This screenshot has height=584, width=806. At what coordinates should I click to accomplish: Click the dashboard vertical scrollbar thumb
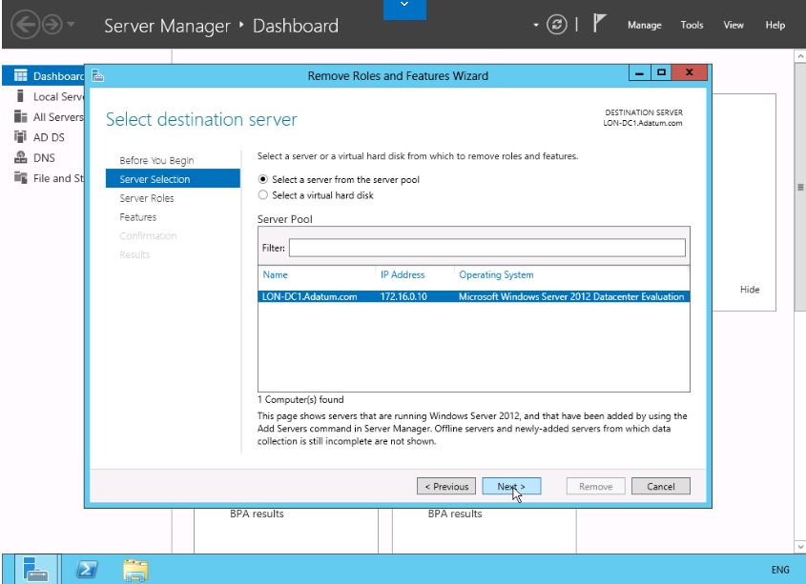(800, 187)
